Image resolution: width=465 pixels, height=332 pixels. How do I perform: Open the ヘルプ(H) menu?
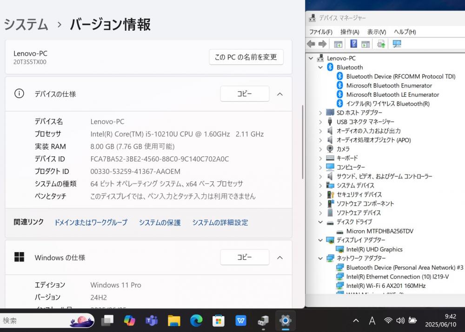click(405, 32)
